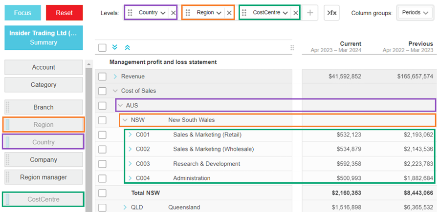440x212 pixels.
Task: Expand the QLD Queensland row
Action: click(x=125, y=207)
